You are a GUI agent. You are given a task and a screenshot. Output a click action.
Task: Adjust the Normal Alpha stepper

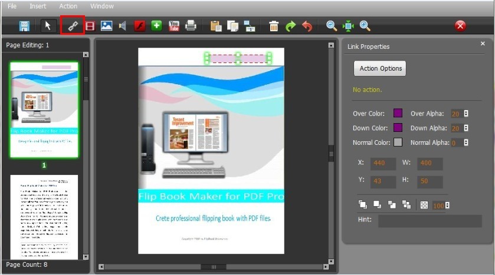[466, 143]
